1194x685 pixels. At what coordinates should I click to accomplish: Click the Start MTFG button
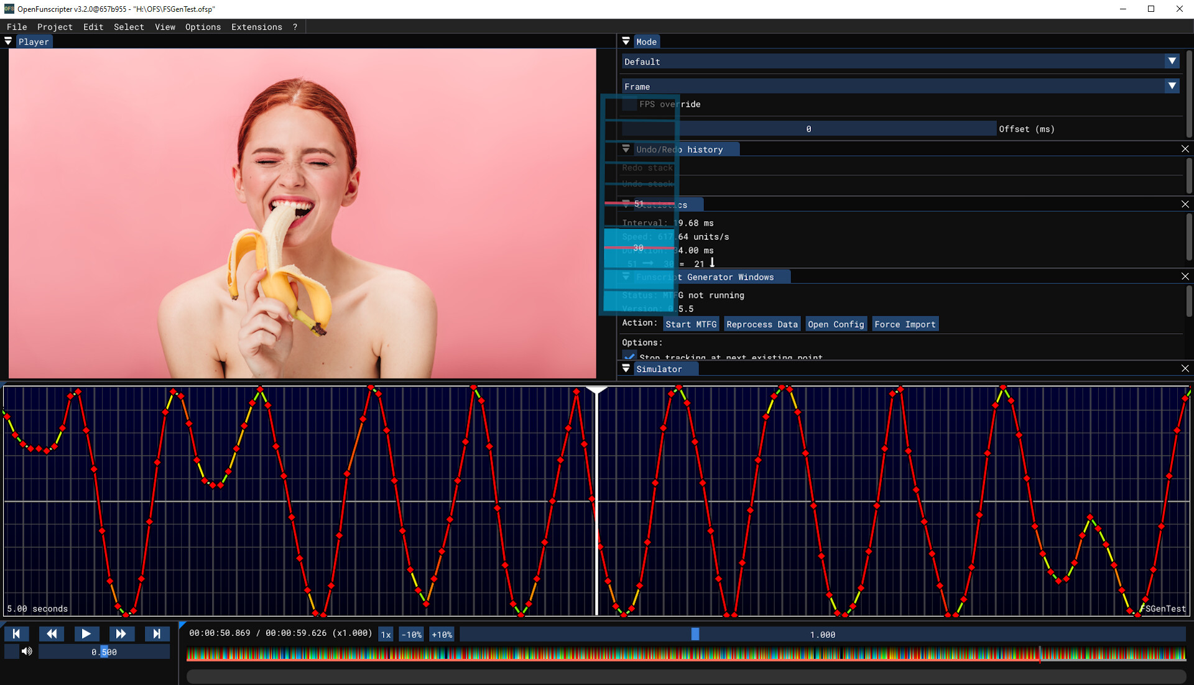(690, 324)
